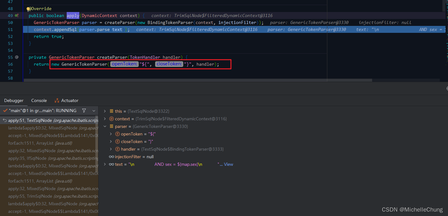Click the 'closeToken:' inlay hint on line 56
Image resolution: width=448 pixels, height=216 pixels.
(x=169, y=64)
